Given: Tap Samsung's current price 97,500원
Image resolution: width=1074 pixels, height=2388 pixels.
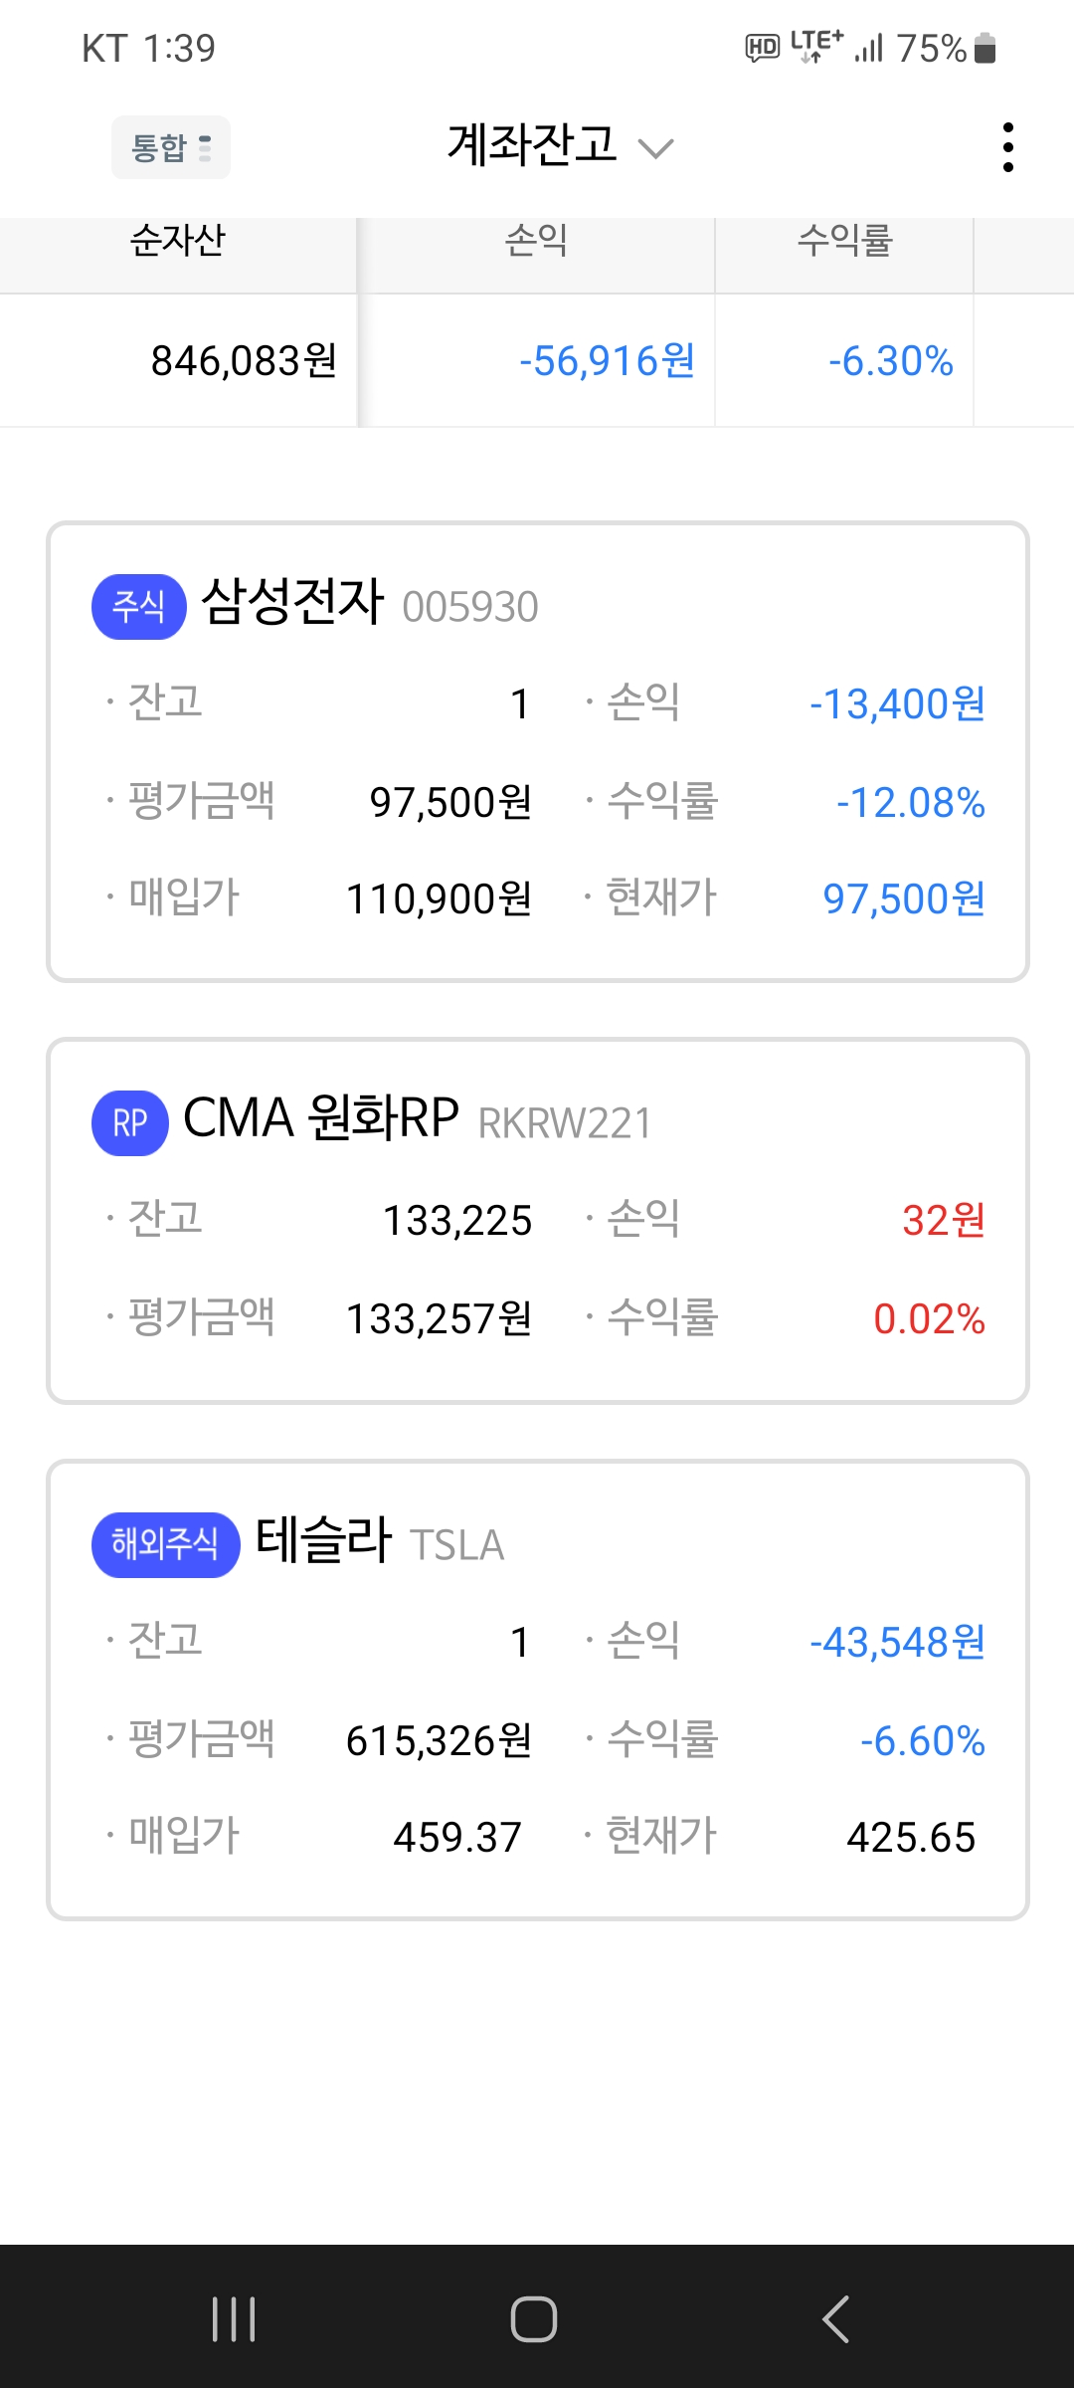Looking at the screenshot, I should (x=903, y=898).
